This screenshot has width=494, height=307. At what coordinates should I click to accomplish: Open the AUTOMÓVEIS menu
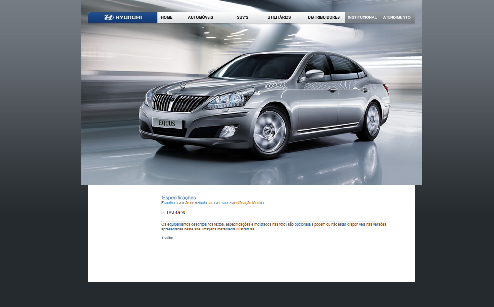[x=201, y=17]
